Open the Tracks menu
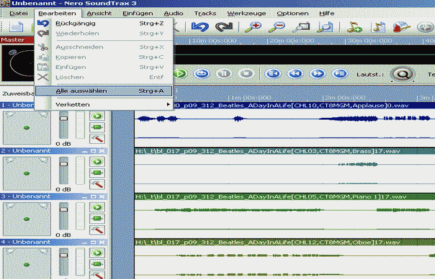The width and height of the screenshot is (435, 279). click(205, 13)
